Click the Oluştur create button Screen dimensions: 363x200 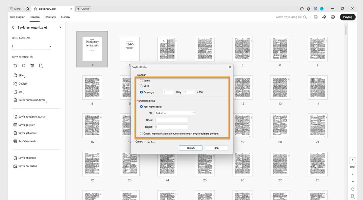(83, 9)
